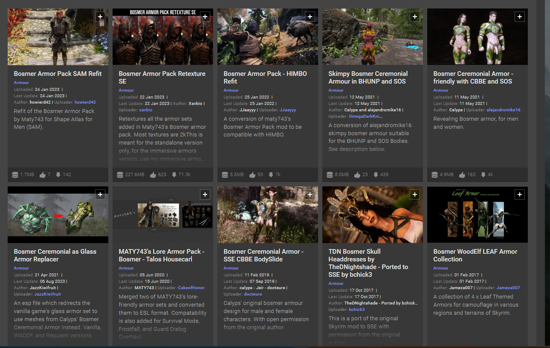Click description text 'Revealing Bosmer armor, for men and women.'
The width and height of the screenshot is (550, 348).
[476, 123]
